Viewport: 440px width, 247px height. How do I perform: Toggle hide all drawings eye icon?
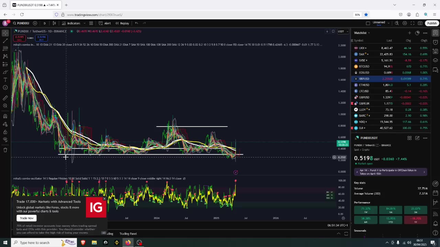(x=5, y=140)
